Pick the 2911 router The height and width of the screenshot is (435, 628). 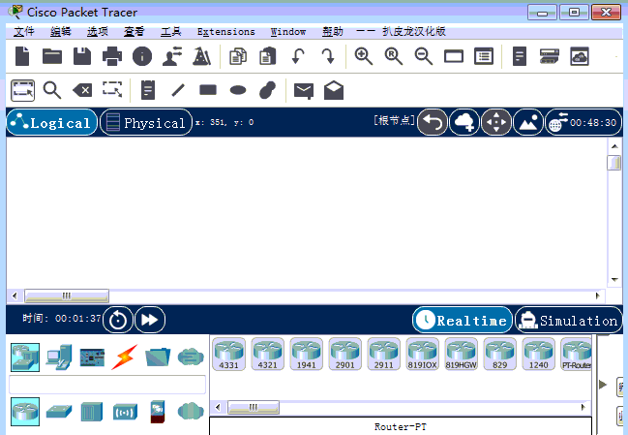click(384, 354)
